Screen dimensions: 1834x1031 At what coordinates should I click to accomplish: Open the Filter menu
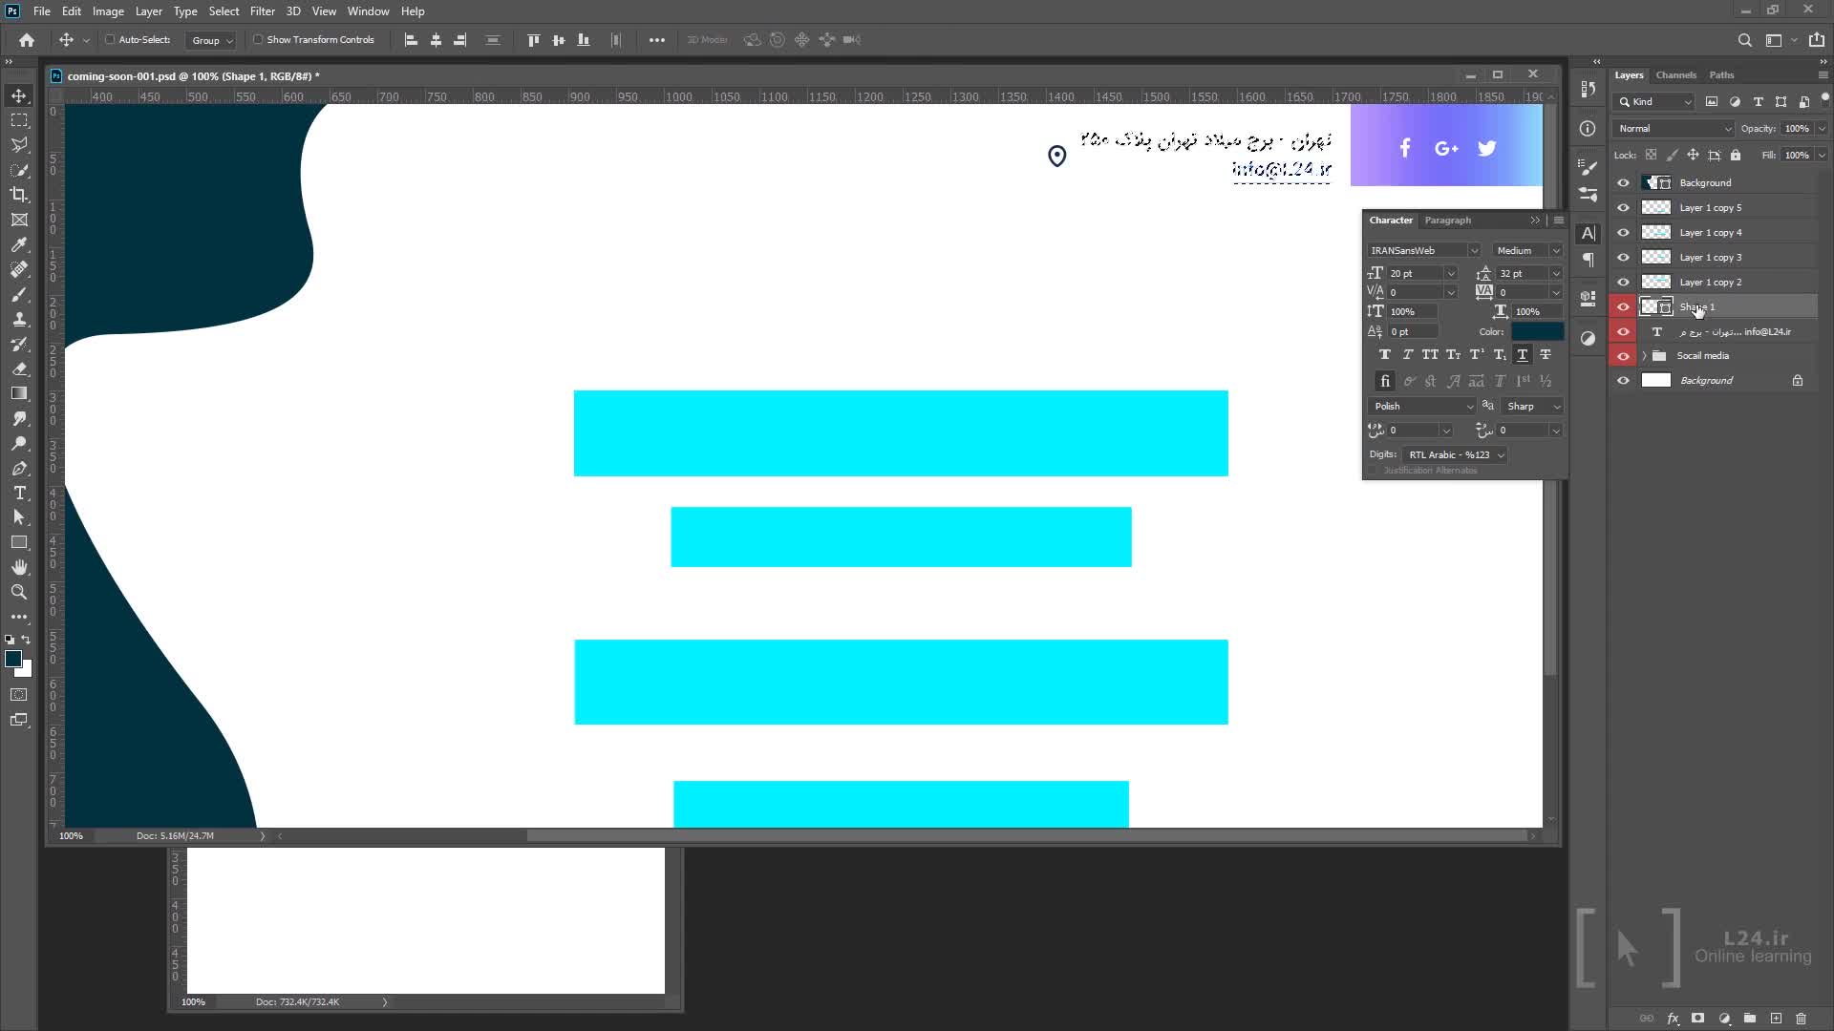262,11
